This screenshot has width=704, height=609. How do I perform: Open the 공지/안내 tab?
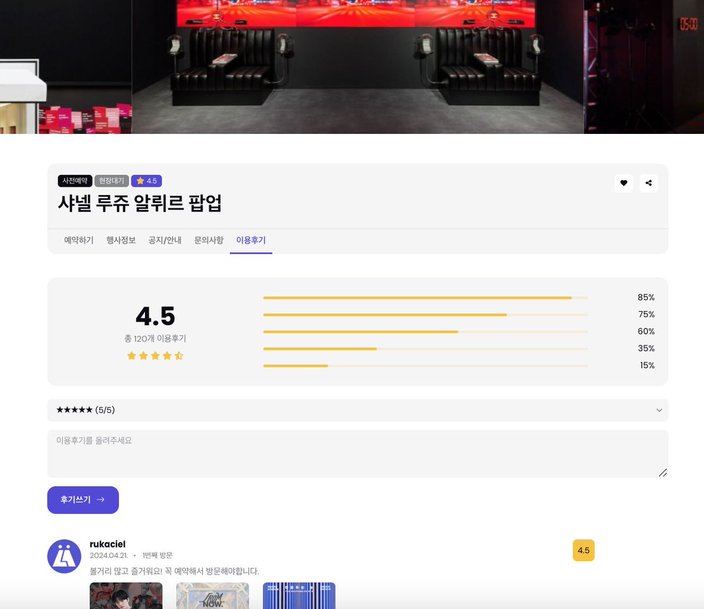coord(165,240)
